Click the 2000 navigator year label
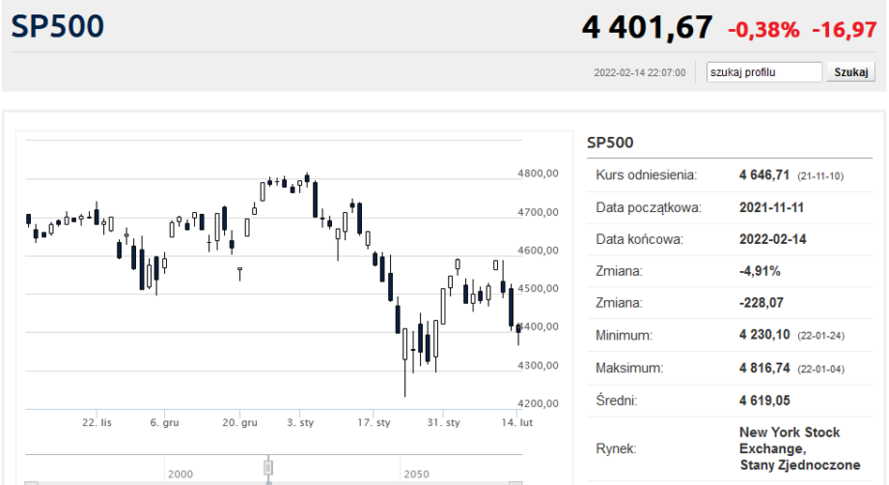 [x=180, y=474]
